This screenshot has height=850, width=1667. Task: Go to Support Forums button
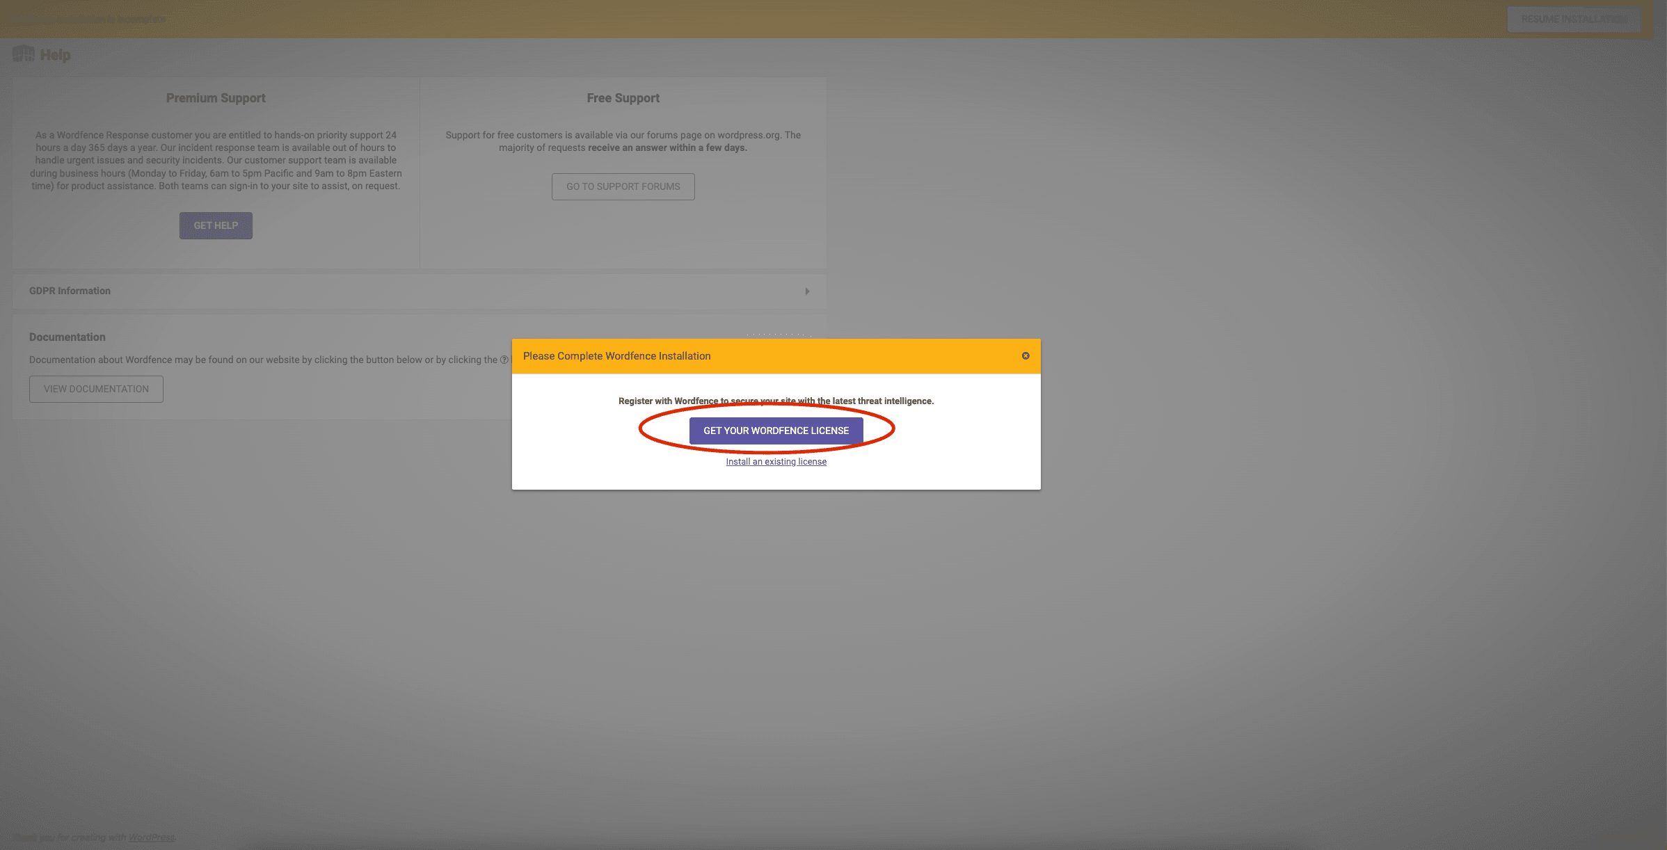coord(623,186)
